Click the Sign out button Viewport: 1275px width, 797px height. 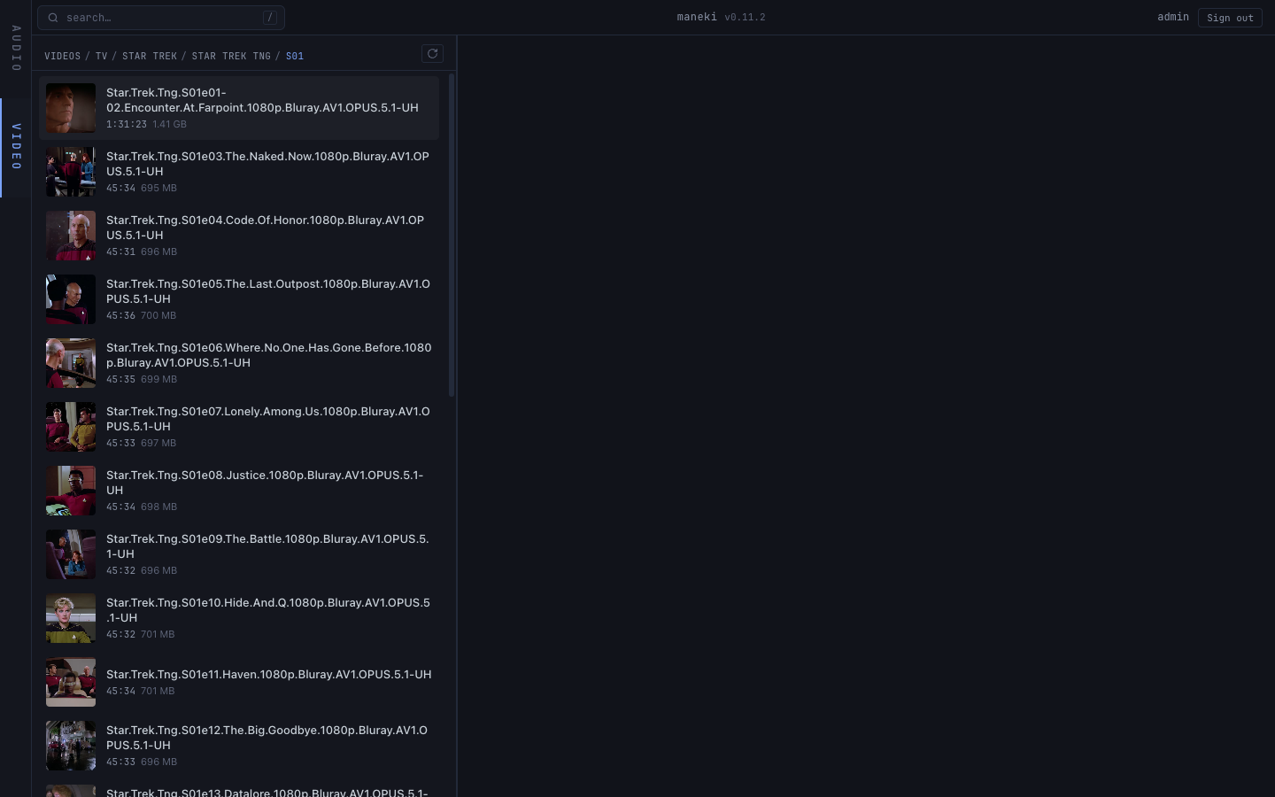[x=1230, y=18]
